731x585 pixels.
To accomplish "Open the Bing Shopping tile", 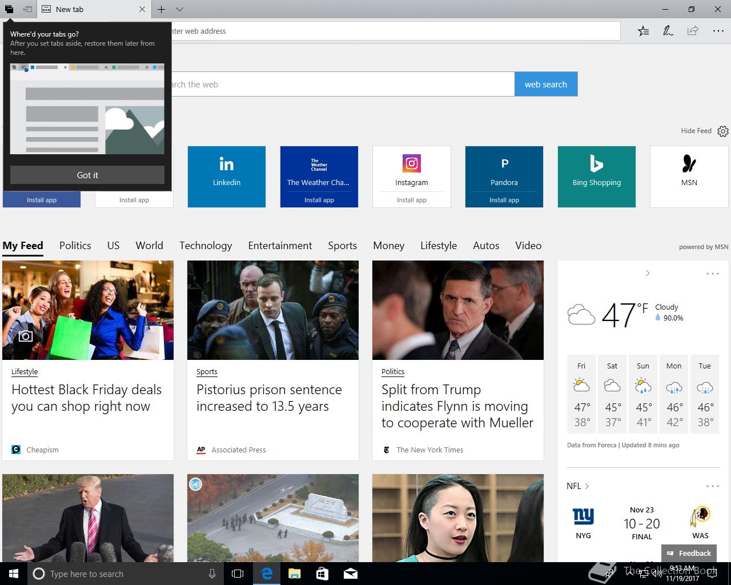I will coord(597,177).
